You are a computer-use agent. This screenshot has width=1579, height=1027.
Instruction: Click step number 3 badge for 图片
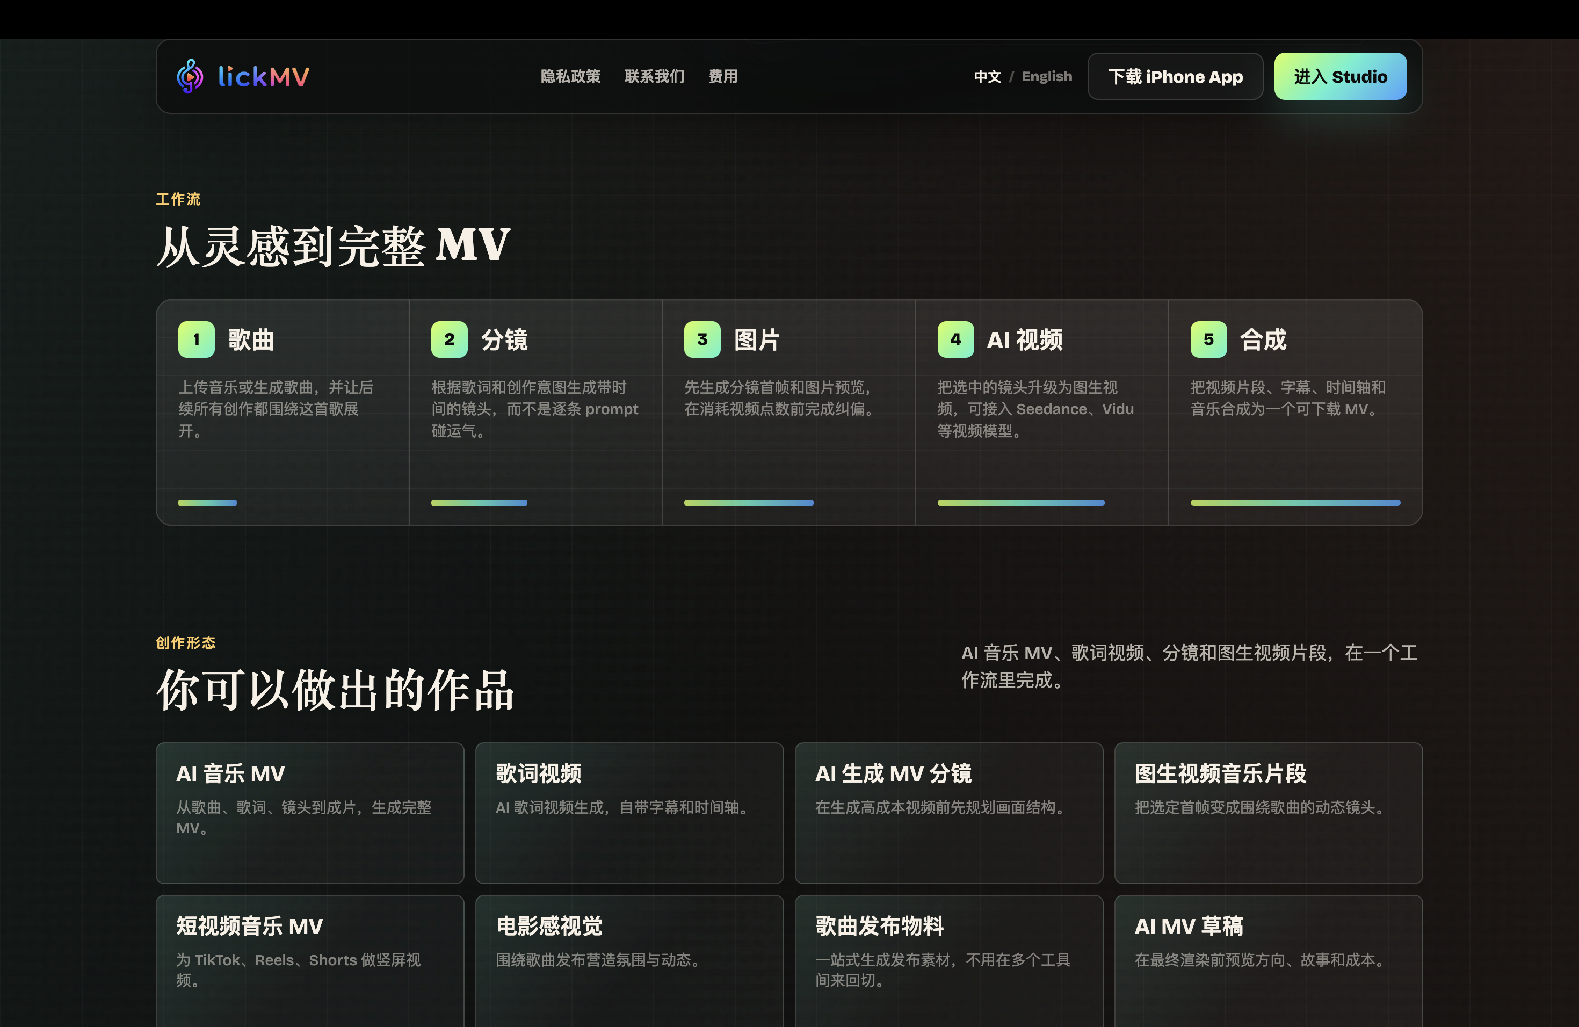[702, 339]
